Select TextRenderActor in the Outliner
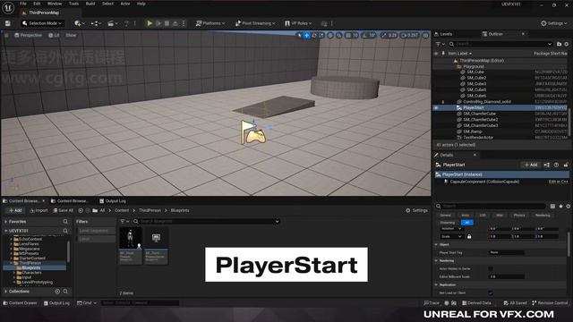Screen dimensions: 573x322 pyautogui.click(x=478, y=137)
